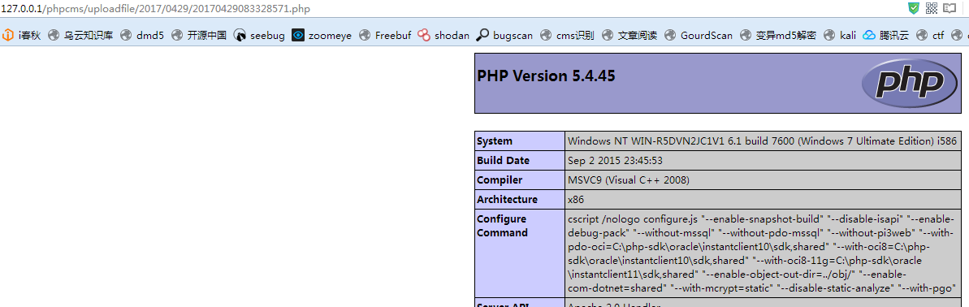969x307 pixels.
Task: Open the shodan bookmark
Action: pyautogui.click(x=443, y=35)
